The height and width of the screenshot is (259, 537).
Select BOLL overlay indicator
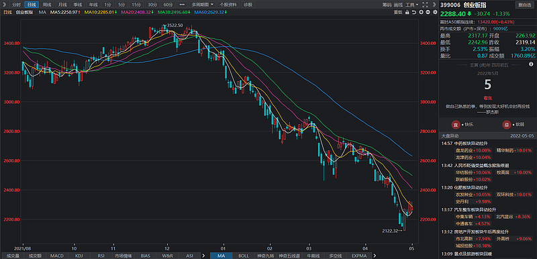pos(244,256)
